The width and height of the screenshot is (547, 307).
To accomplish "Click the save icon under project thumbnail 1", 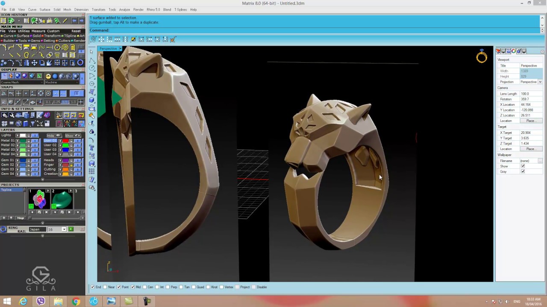I will point(39,212).
